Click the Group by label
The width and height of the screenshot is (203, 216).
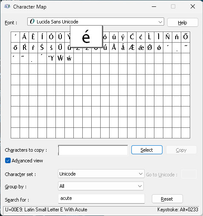pyautogui.click(x=16, y=187)
